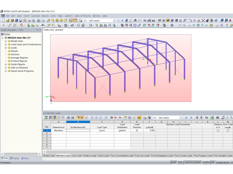Click the delete row icon in table toolbar

[112, 118]
